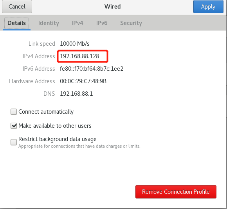
Task: Click the Hardware Address label
Action: click(32, 81)
